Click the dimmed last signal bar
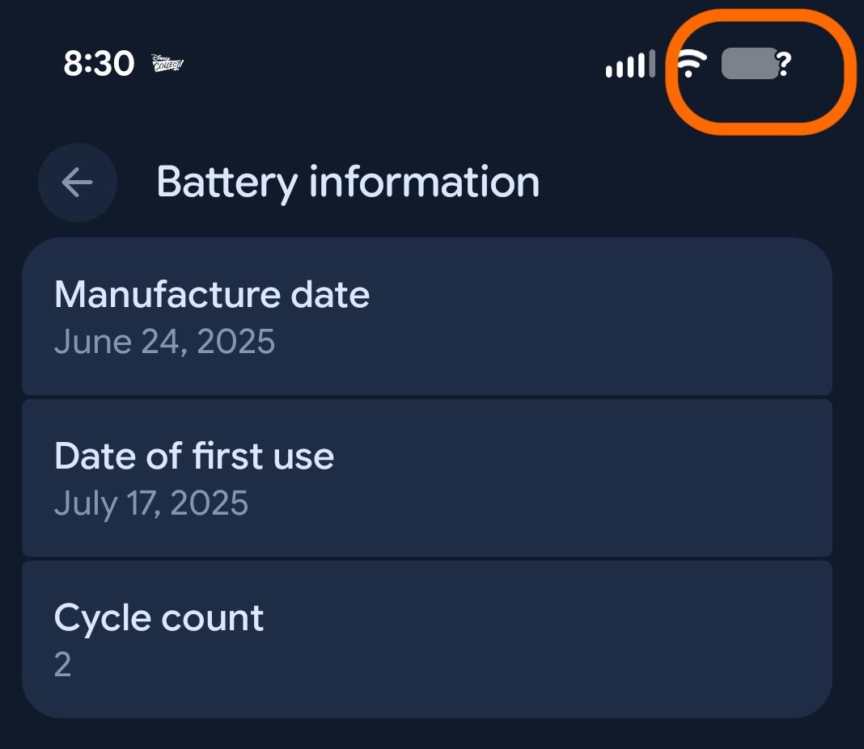This screenshot has height=749, width=864. (x=651, y=64)
